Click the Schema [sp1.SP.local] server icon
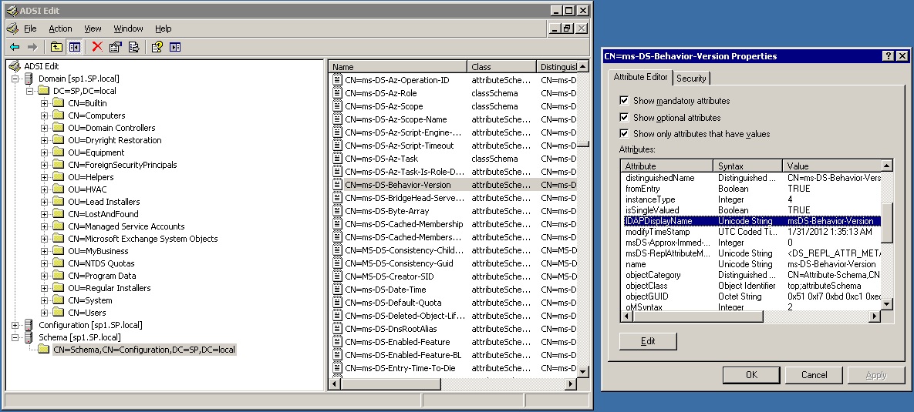The image size is (914, 412). tap(29, 337)
